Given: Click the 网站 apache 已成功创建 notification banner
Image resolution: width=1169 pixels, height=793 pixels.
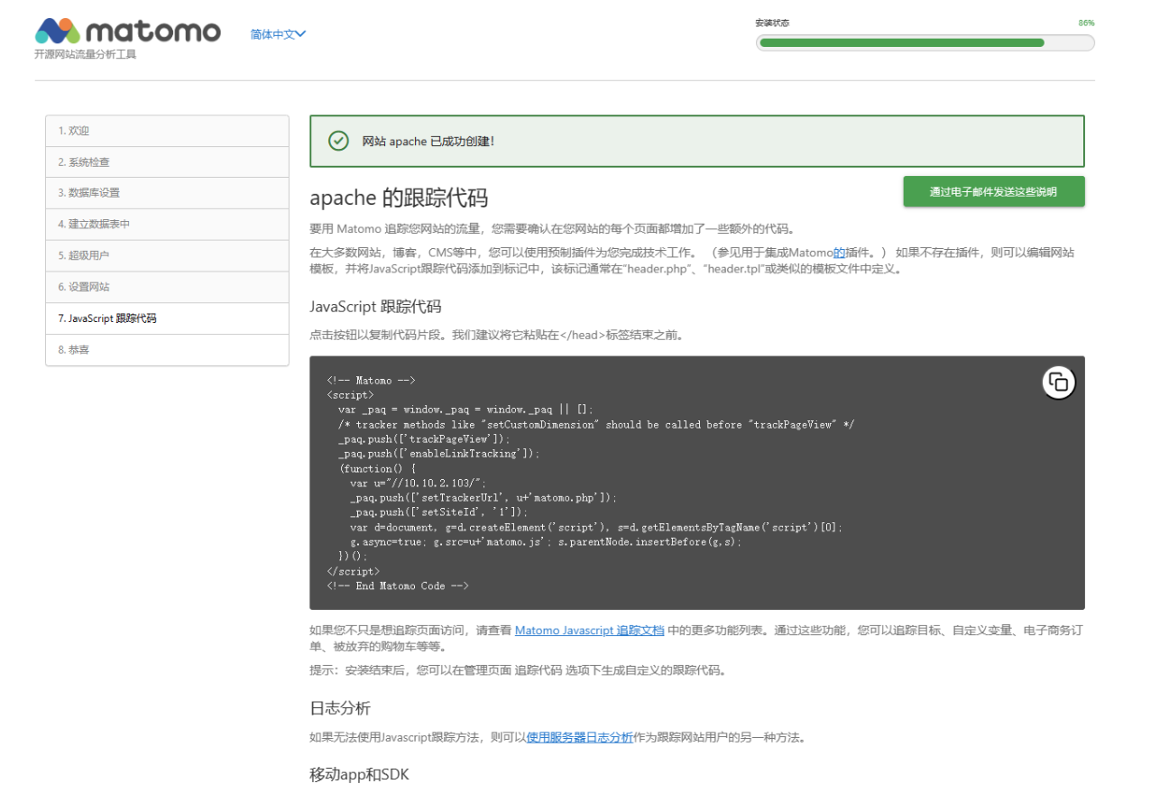Looking at the screenshot, I should (x=696, y=142).
